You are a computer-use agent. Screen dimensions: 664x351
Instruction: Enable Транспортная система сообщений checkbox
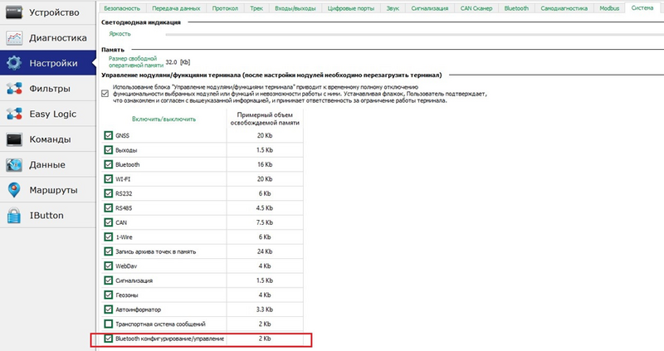coord(109,324)
